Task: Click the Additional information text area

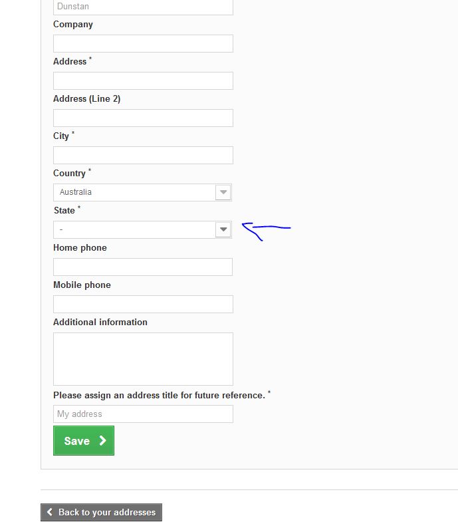Action: [x=143, y=359]
